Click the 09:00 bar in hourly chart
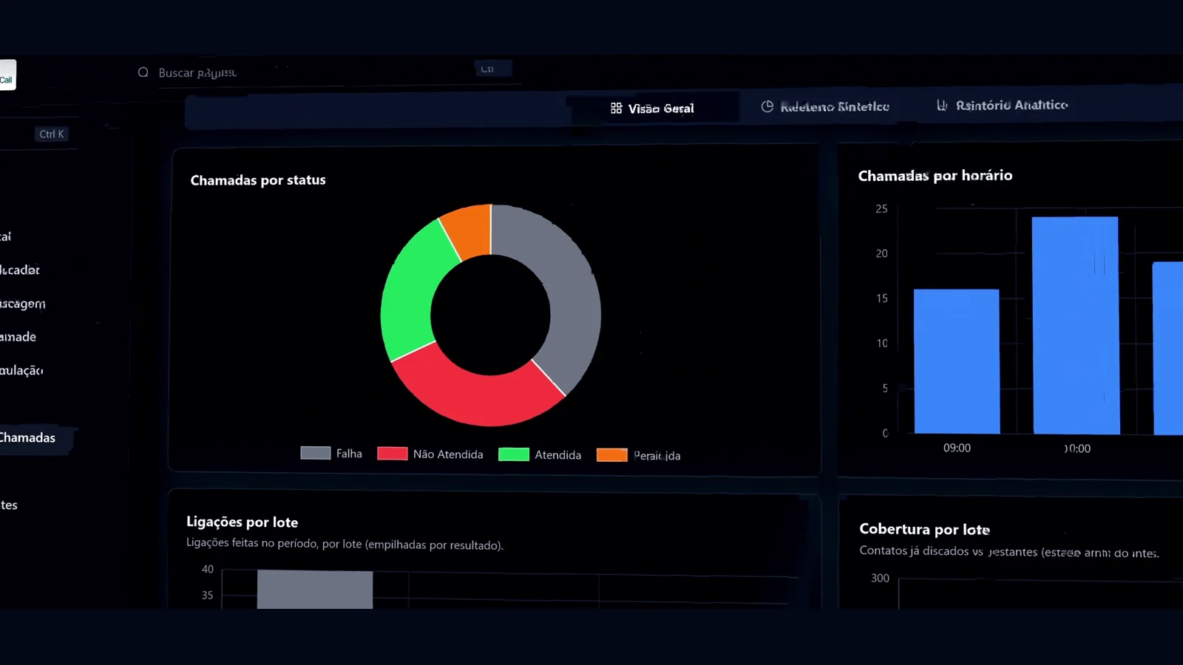The image size is (1183, 665). click(x=957, y=361)
